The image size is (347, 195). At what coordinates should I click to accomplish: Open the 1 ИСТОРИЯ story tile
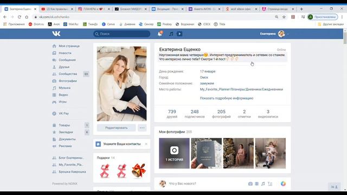(174, 153)
